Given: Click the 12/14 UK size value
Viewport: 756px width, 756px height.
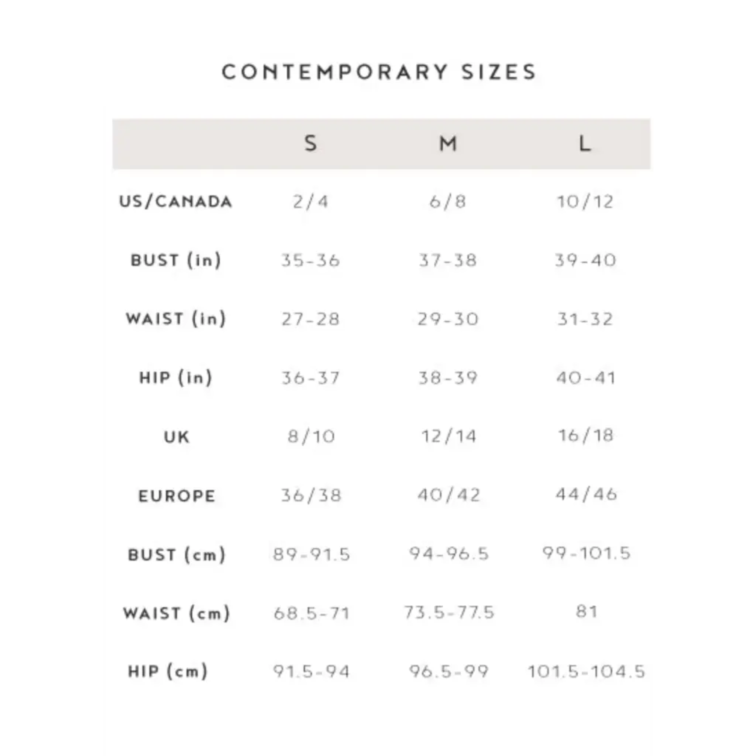Looking at the screenshot, I should click(x=448, y=436).
